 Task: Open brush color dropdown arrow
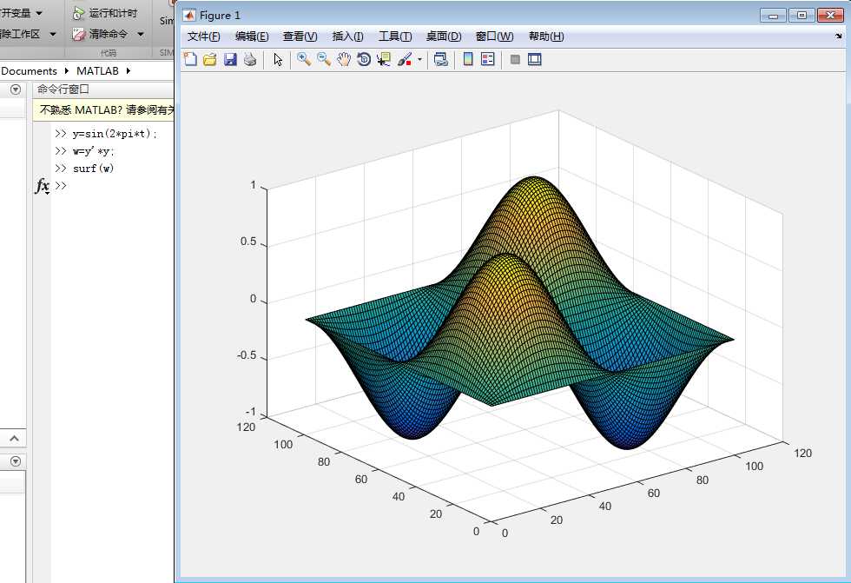[419, 60]
